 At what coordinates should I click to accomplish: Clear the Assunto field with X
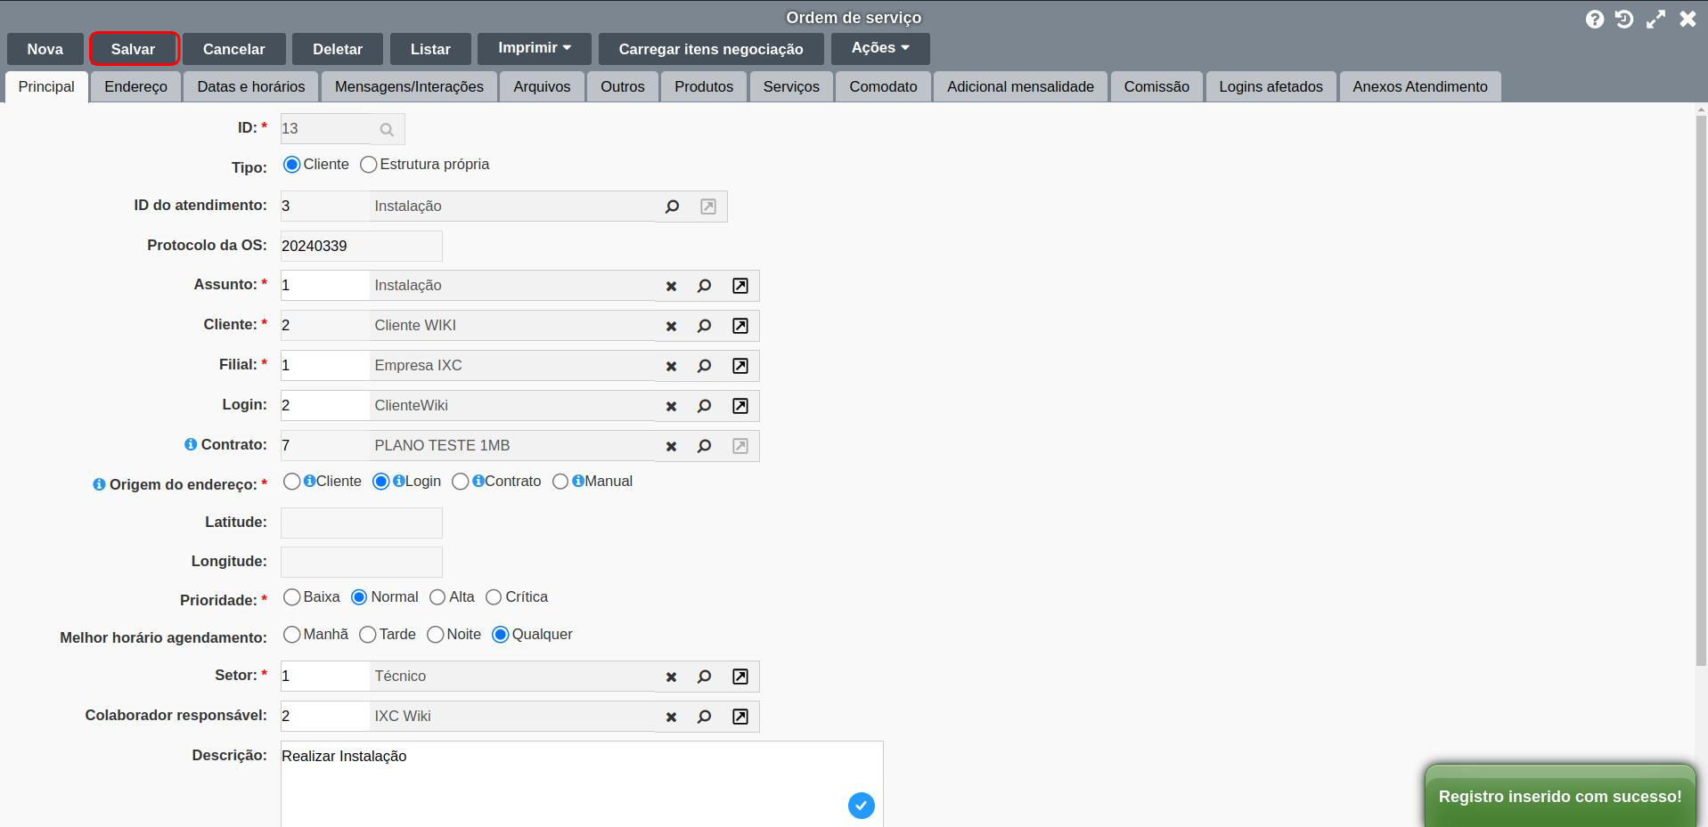671,286
